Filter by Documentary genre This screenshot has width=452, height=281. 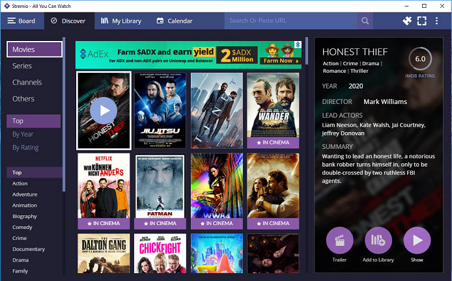tap(29, 249)
